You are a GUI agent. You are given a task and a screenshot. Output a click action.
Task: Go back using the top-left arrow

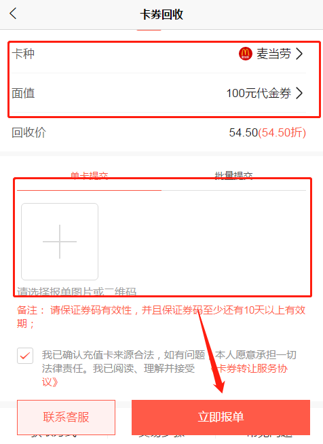[x=13, y=14]
